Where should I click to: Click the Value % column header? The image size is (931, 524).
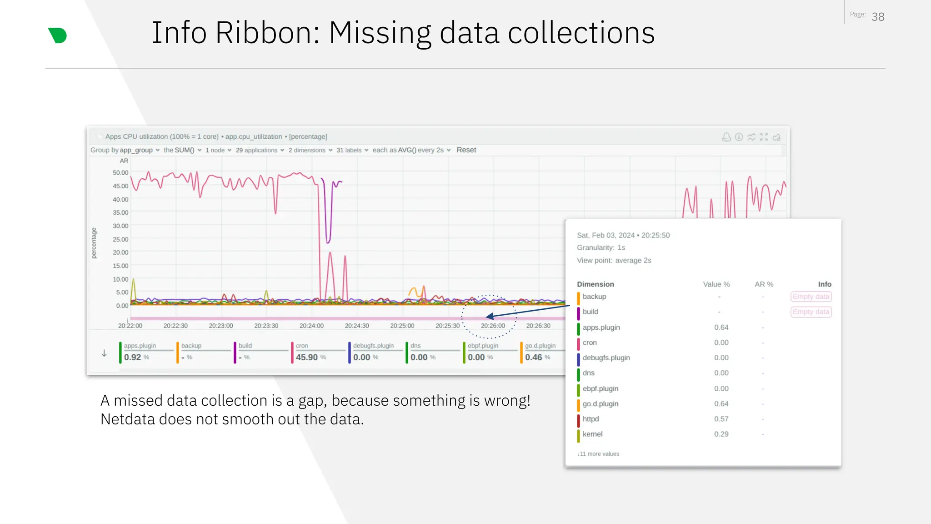tap(716, 284)
